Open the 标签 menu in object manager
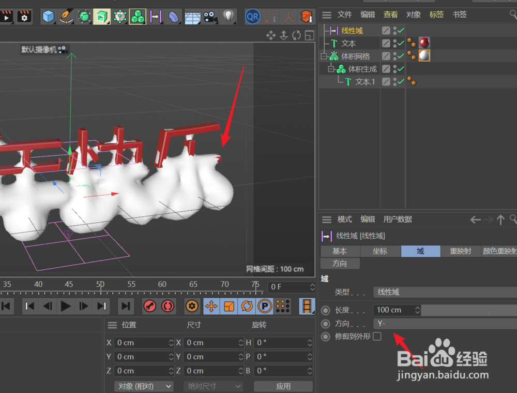 click(x=436, y=14)
